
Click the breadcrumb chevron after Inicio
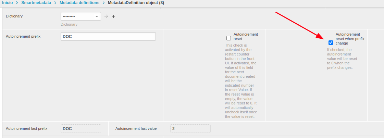(x=17, y=3)
